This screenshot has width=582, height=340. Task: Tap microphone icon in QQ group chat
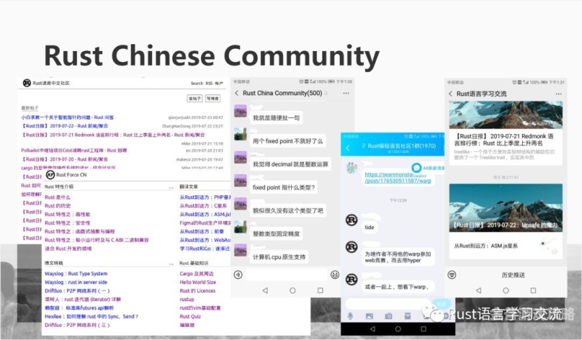coord(350,316)
